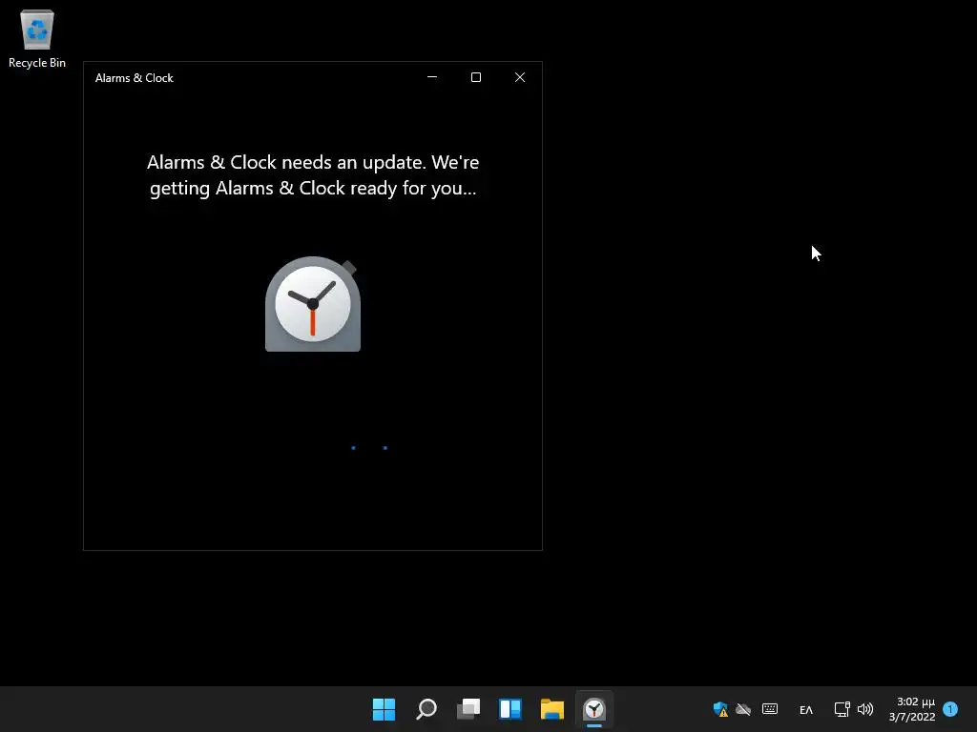Screen dimensions: 977x732
Task: Open Windows Security tray icon
Action: [x=721, y=709]
